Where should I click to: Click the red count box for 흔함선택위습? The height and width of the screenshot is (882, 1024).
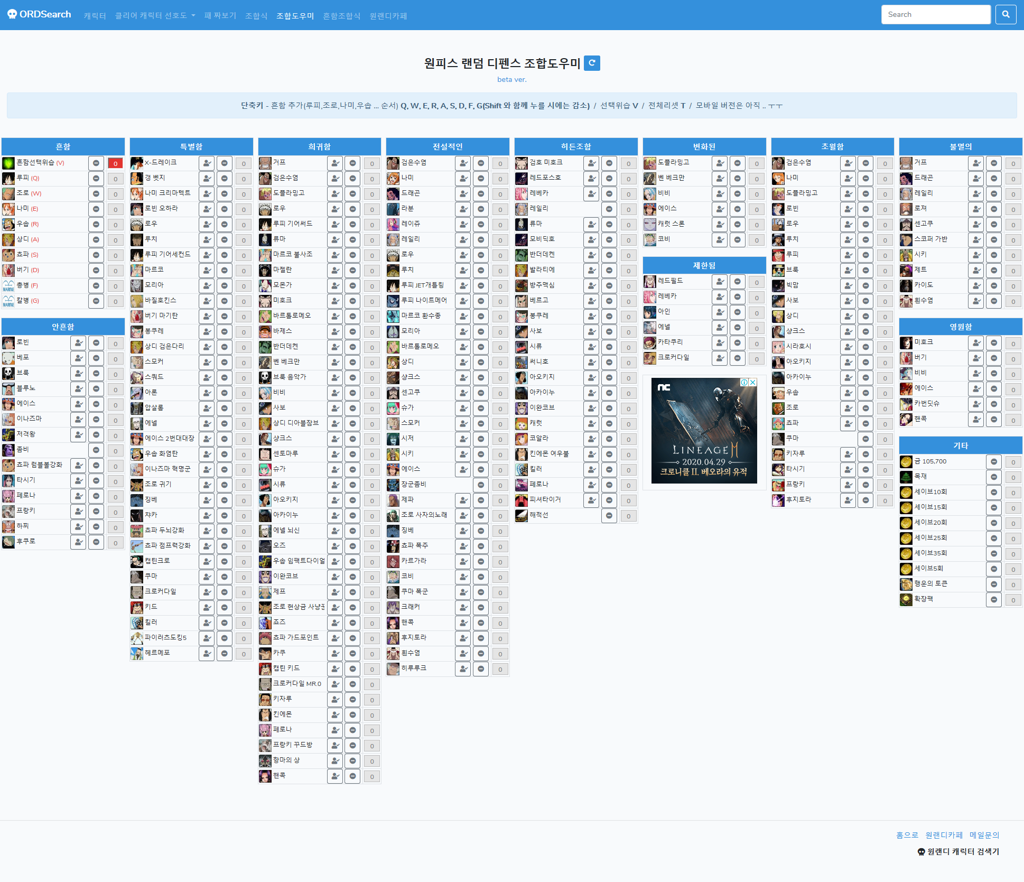coord(115,163)
